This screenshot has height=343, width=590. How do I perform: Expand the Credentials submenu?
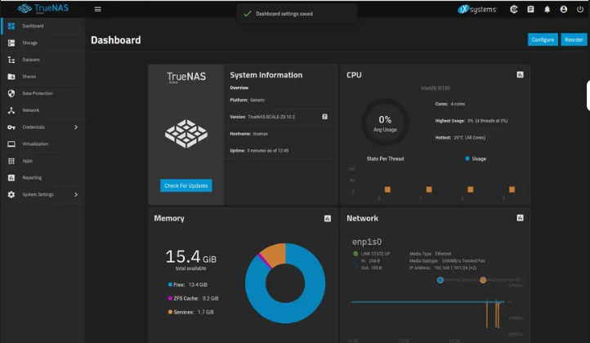click(76, 127)
